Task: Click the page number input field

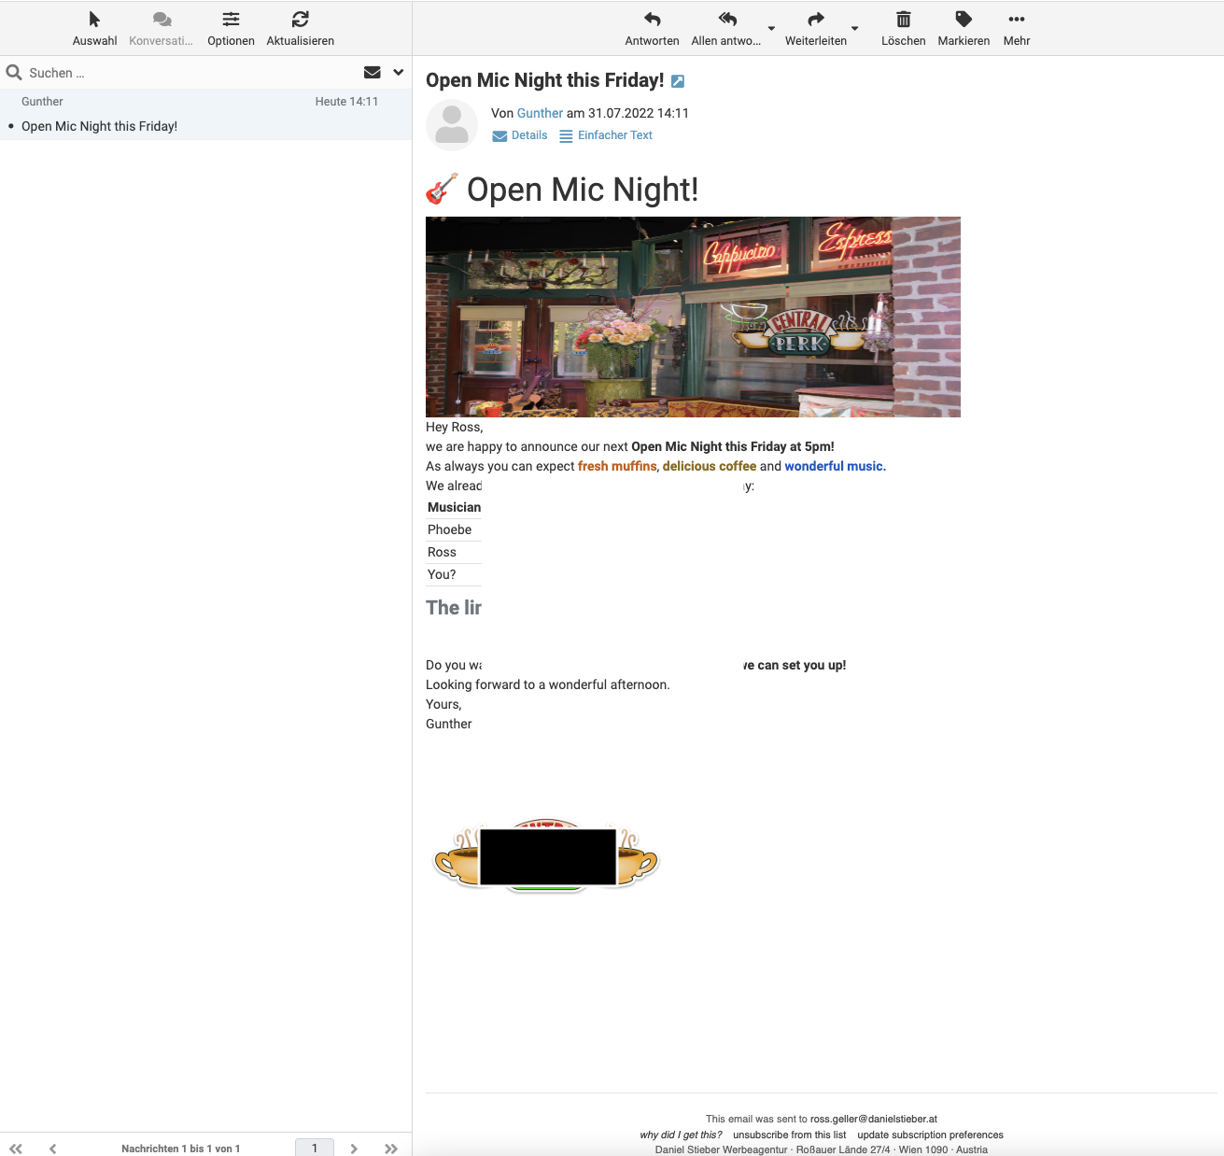Action: point(315,1148)
